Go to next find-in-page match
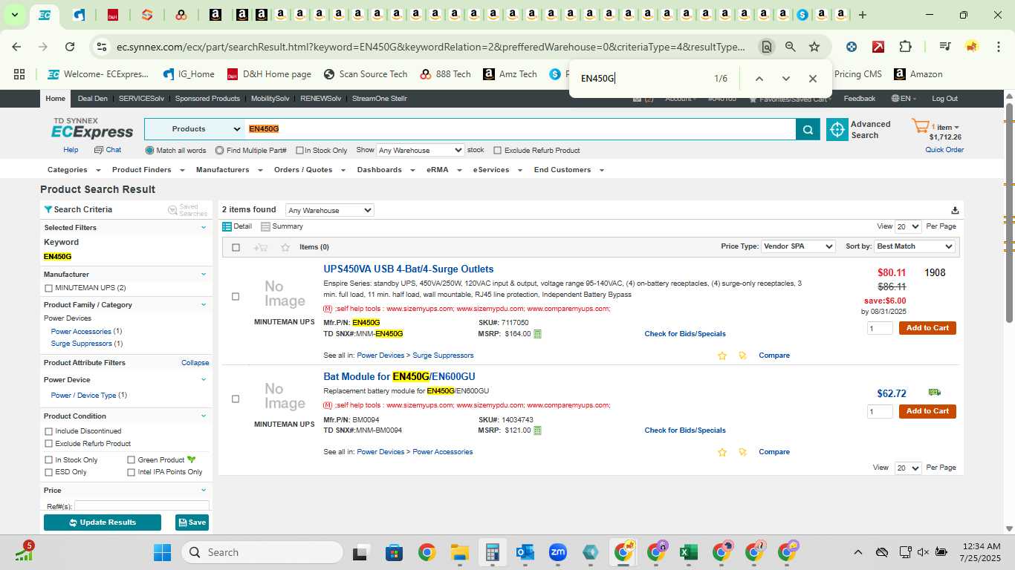The height and width of the screenshot is (570, 1015). (786, 79)
